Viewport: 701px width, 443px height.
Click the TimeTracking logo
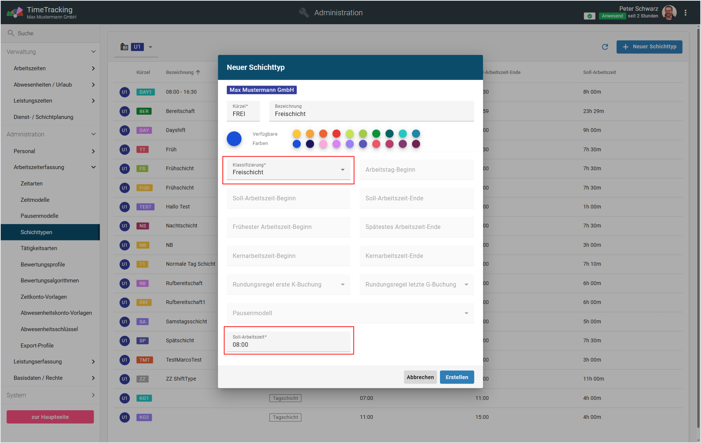click(15, 12)
